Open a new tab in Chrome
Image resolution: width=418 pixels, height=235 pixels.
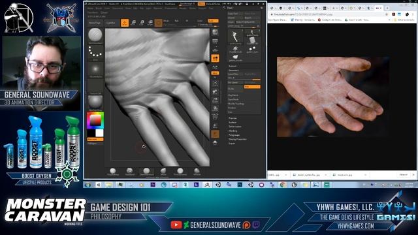(x=387, y=8)
